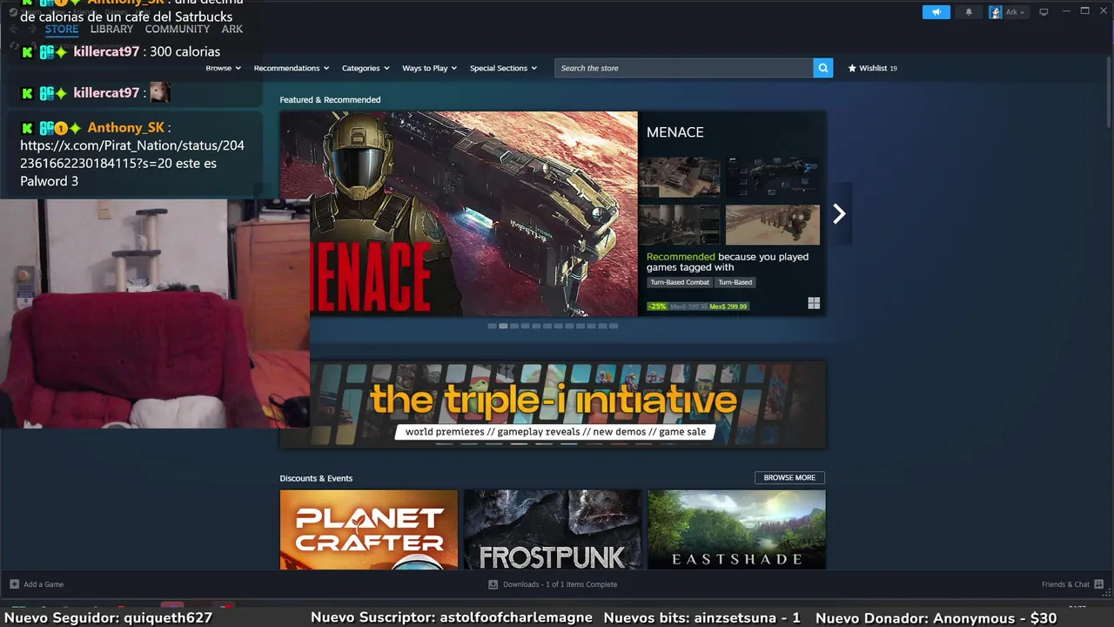Screen dimensions: 1114x627
Task: Click the Featured & Recommended heading
Action: pos(330,99)
